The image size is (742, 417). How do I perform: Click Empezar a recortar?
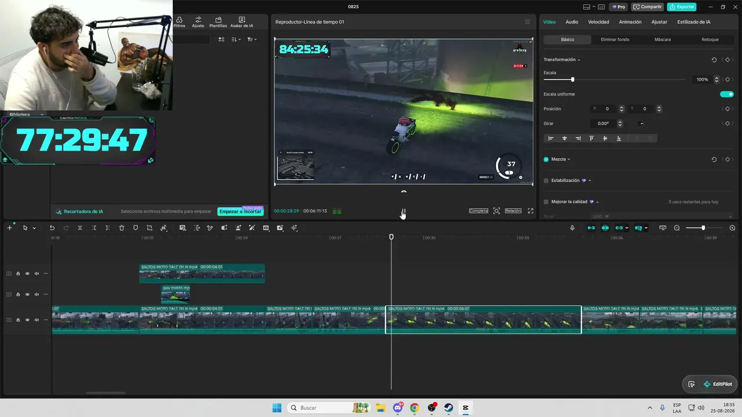pyautogui.click(x=240, y=211)
